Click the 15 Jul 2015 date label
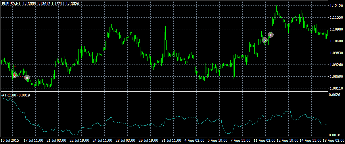Viewport: 345px width, 144px height. (10, 141)
